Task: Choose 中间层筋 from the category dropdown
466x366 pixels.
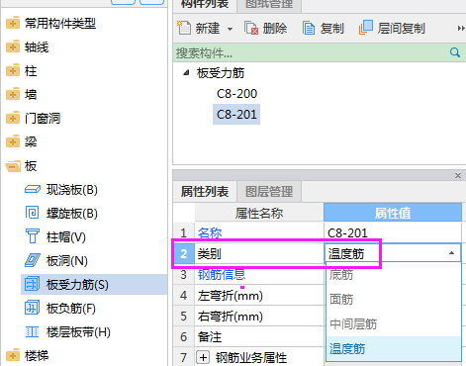Action: point(394,324)
